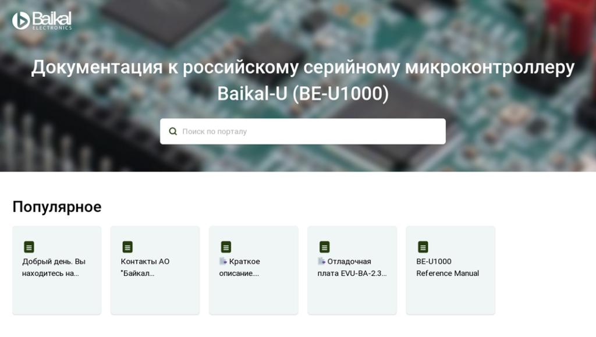Open the 'Добрый день. Вы находитесь на…' article

(54, 267)
